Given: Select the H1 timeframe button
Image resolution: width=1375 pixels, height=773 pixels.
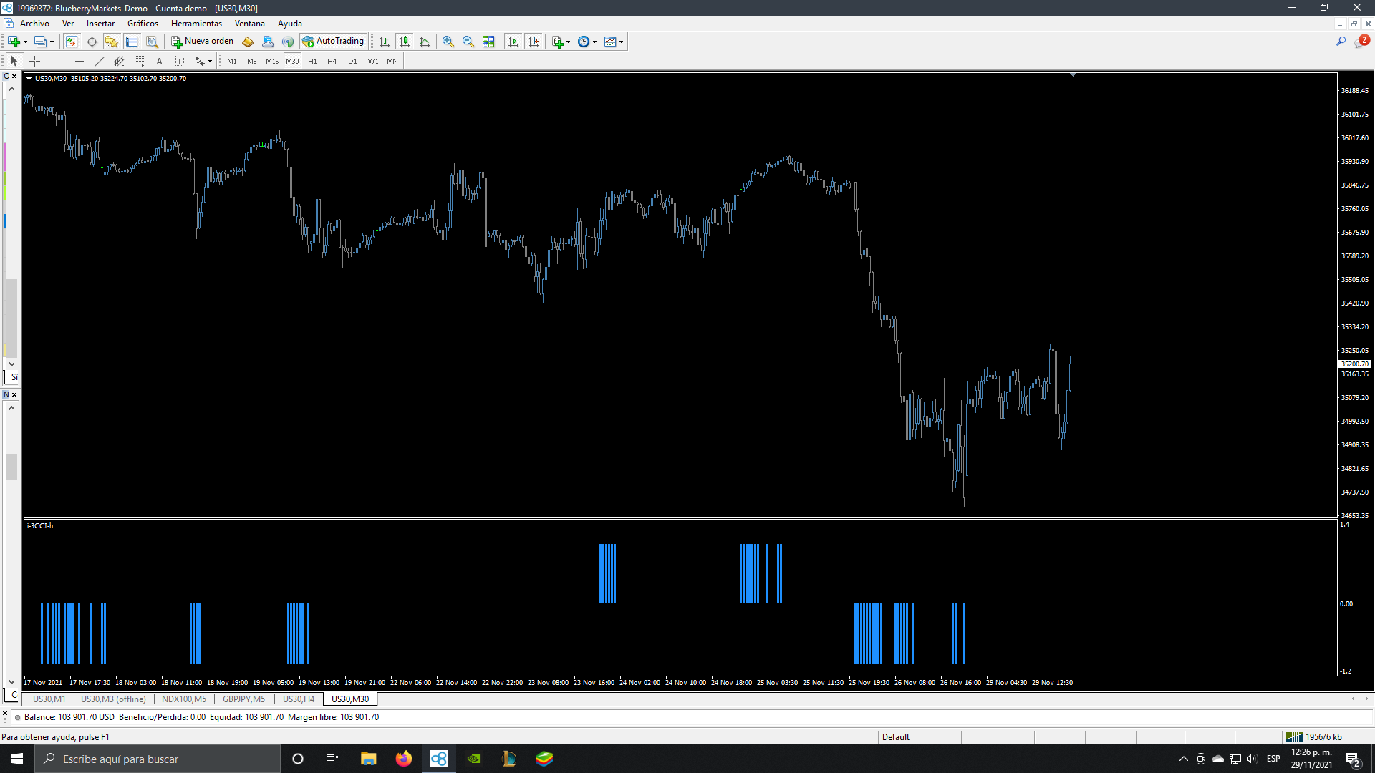Looking at the screenshot, I should (x=312, y=62).
